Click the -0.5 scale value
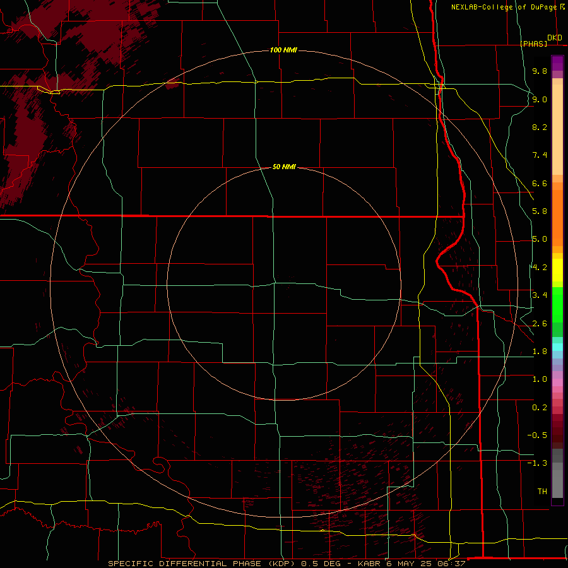The image size is (568, 568). (x=537, y=435)
